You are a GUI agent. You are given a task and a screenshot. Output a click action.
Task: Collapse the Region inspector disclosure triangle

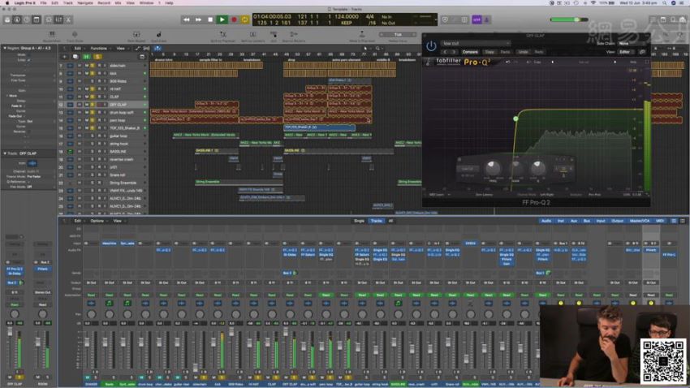coord(5,48)
